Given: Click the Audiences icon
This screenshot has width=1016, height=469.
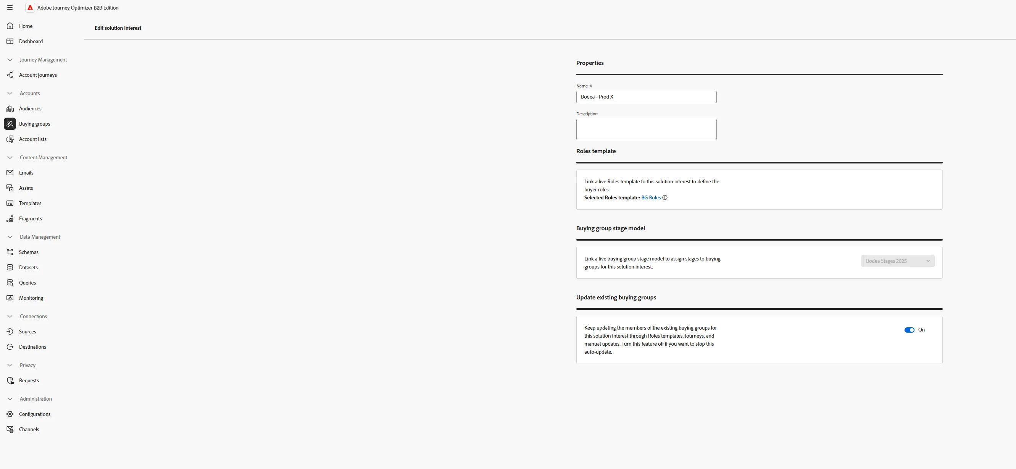Looking at the screenshot, I should click(x=10, y=108).
